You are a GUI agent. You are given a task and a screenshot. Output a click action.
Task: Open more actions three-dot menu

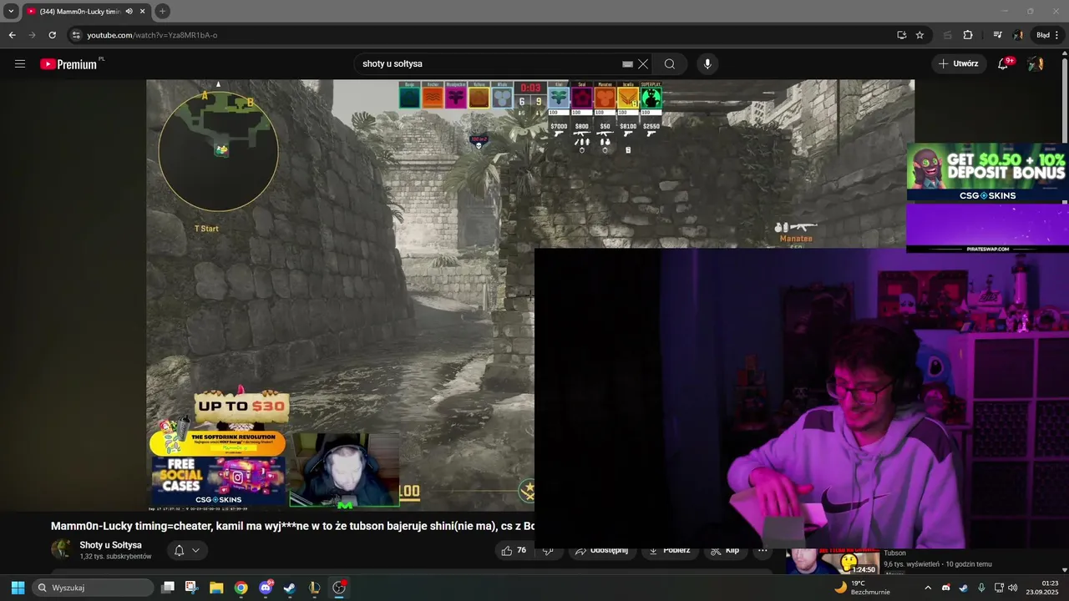pos(762,551)
